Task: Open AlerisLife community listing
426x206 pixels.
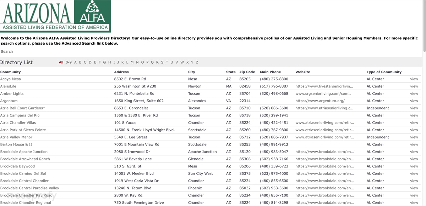Action: tap(8, 86)
